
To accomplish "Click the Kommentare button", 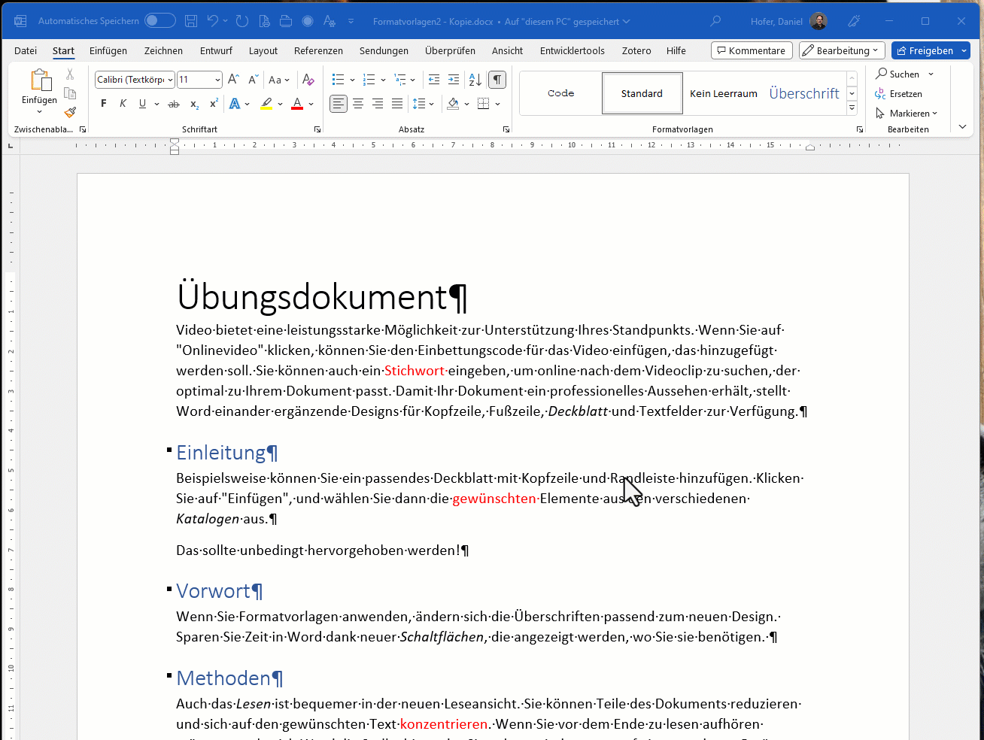I will coord(751,50).
